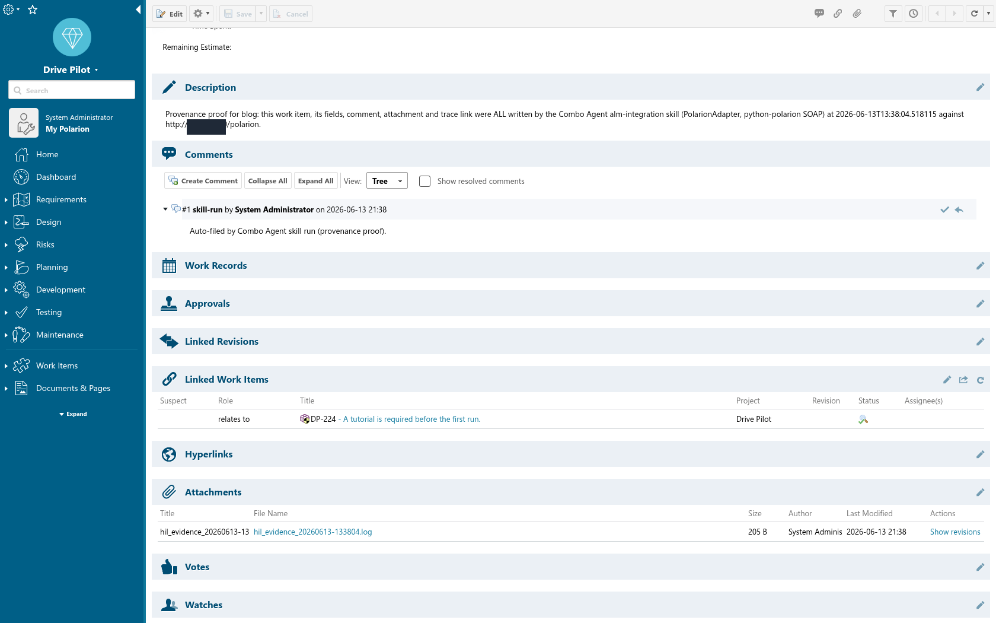
Task: Open hil_evidence_20260613-133804.log attachment
Action: [x=312, y=532]
